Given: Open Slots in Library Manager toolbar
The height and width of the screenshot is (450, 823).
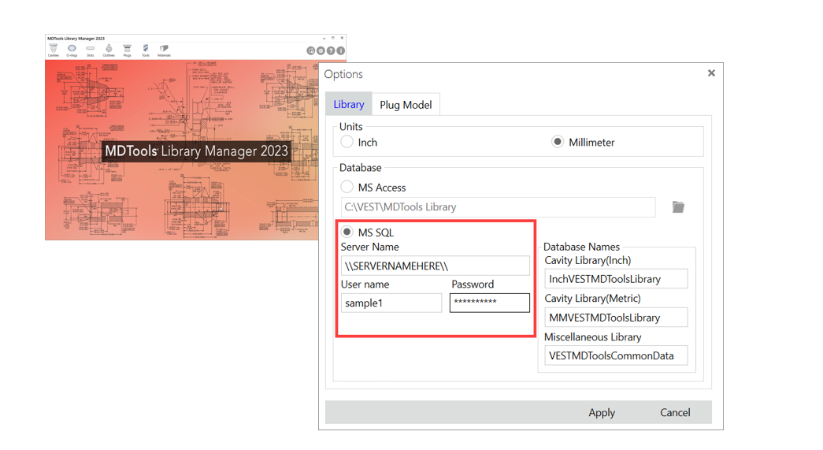Looking at the screenshot, I should (91, 50).
